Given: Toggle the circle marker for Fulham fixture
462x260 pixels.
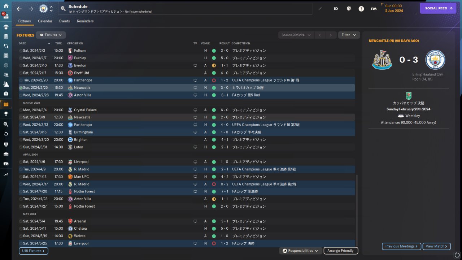Looking at the screenshot, I should (x=21, y=51).
